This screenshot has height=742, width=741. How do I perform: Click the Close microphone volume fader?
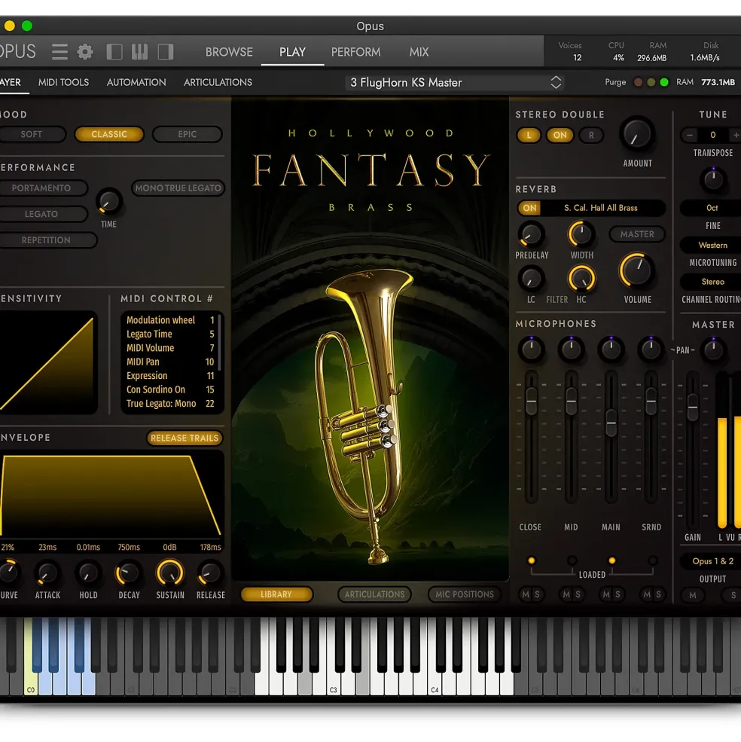pyautogui.click(x=532, y=402)
